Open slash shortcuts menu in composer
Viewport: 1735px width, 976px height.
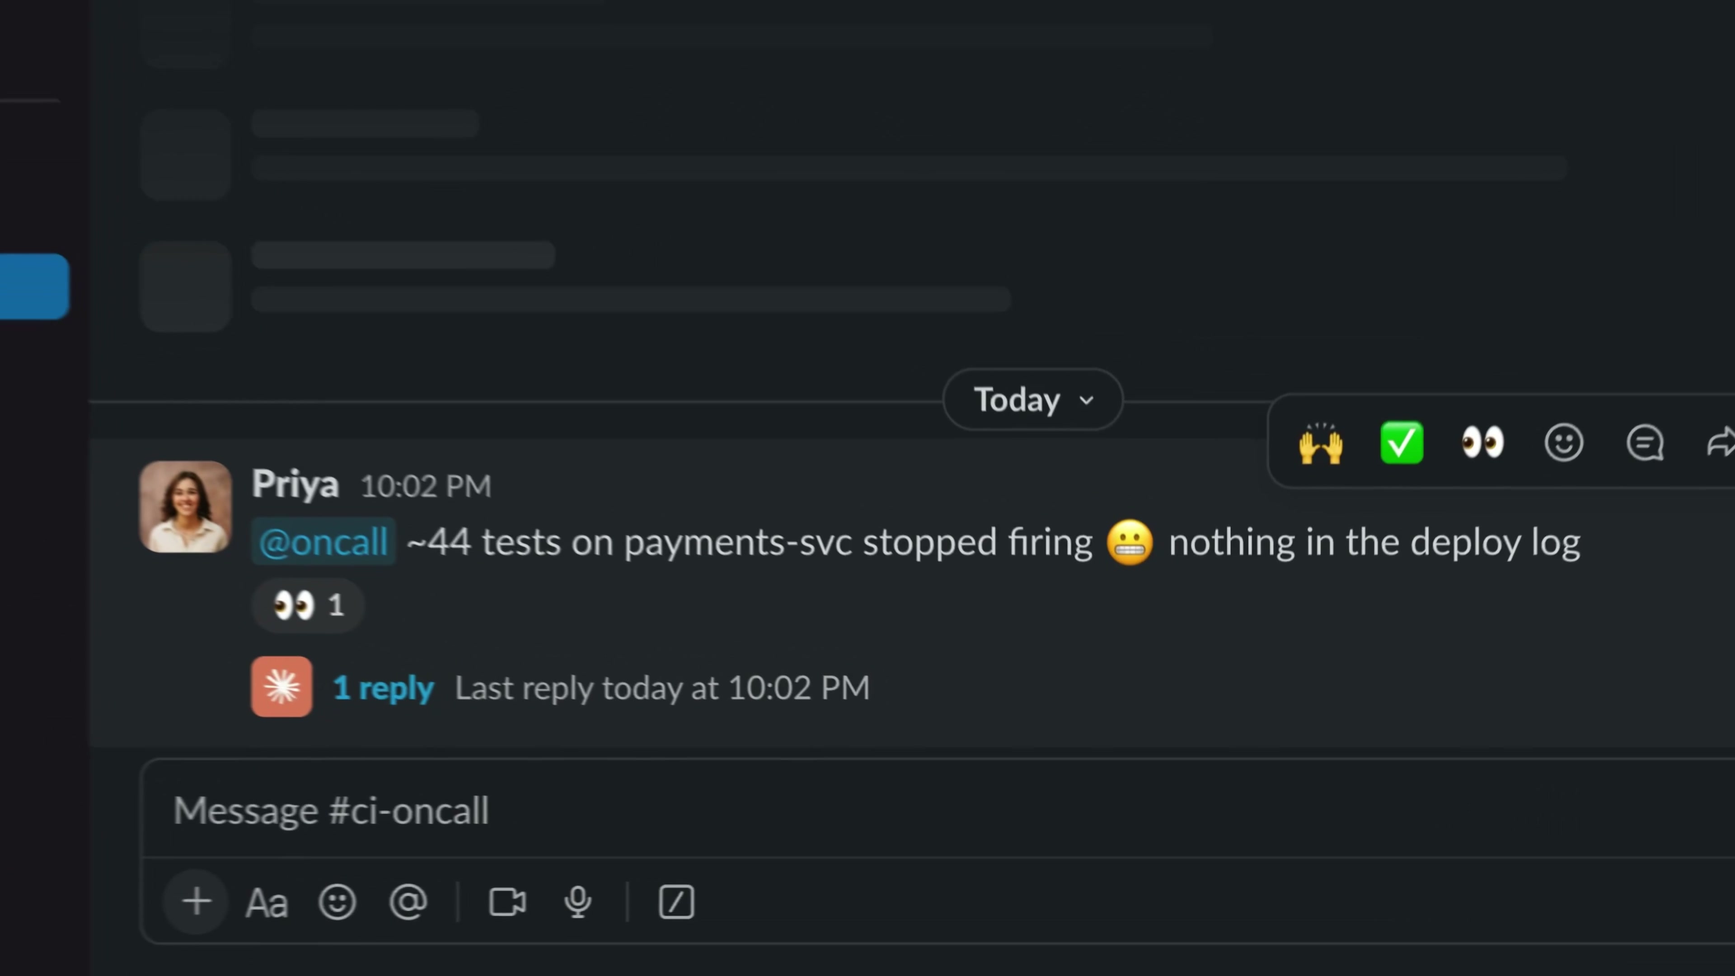(x=676, y=902)
